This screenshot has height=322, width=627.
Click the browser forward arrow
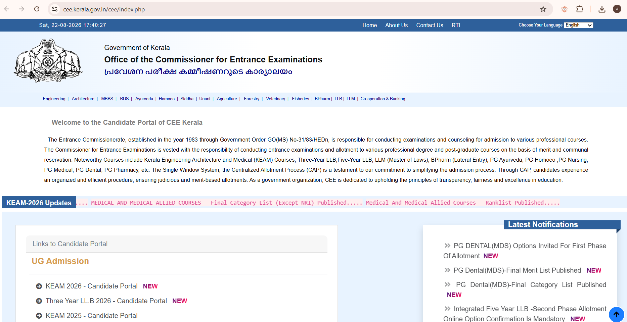coord(22,9)
